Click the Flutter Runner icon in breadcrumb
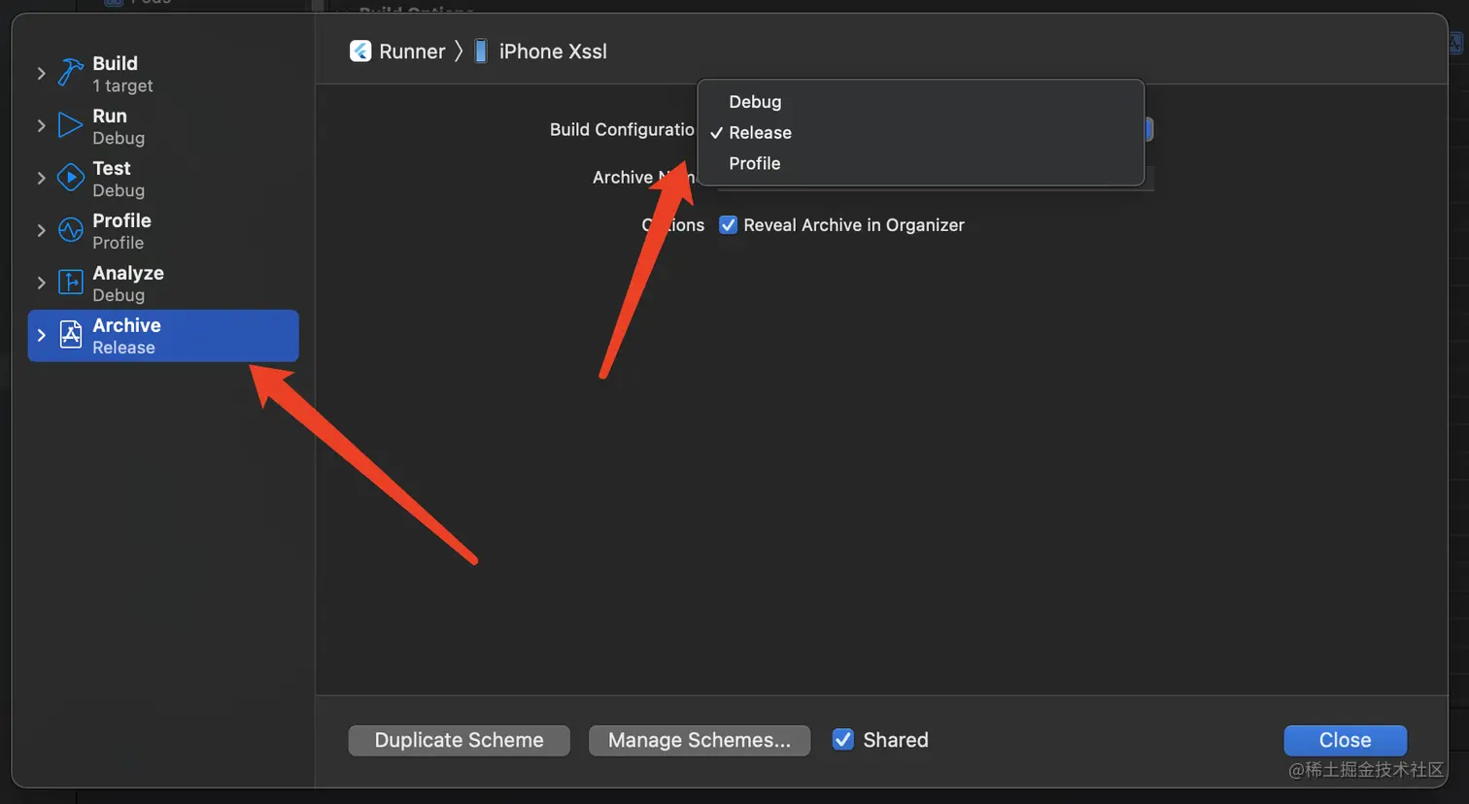This screenshot has height=804, width=1469. pyautogui.click(x=360, y=51)
